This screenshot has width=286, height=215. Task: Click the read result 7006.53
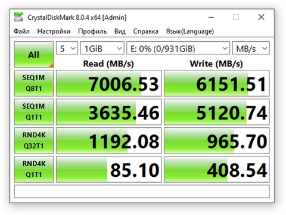pyautogui.click(x=109, y=83)
